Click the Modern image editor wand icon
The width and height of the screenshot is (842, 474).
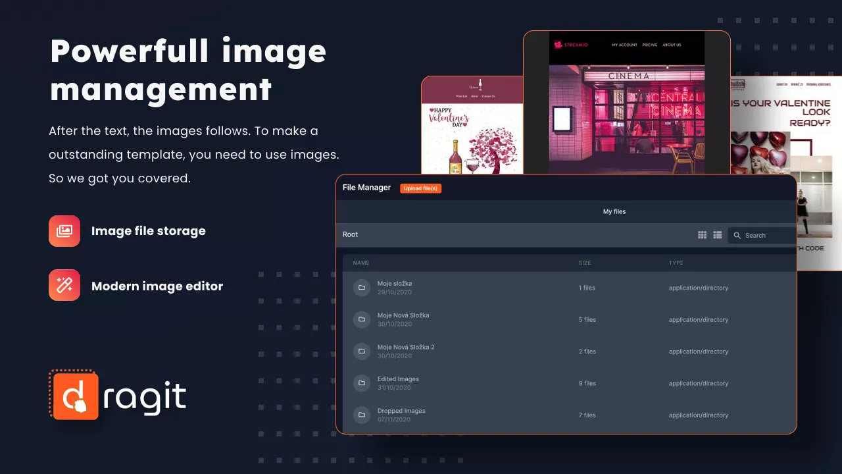[x=64, y=285]
